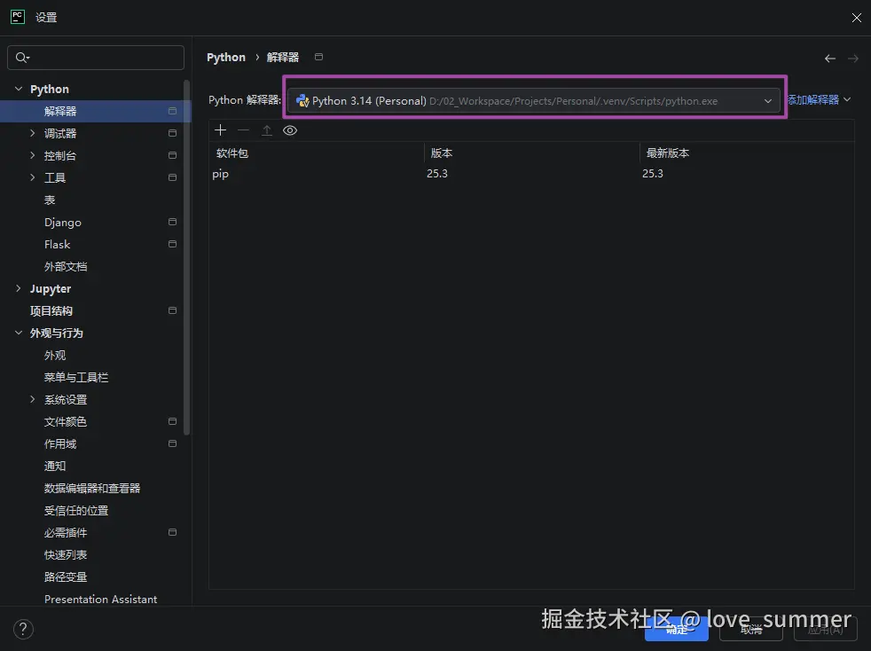Click the 软件包 column header
This screenshot has width=871, height=651.
(232, 153)
